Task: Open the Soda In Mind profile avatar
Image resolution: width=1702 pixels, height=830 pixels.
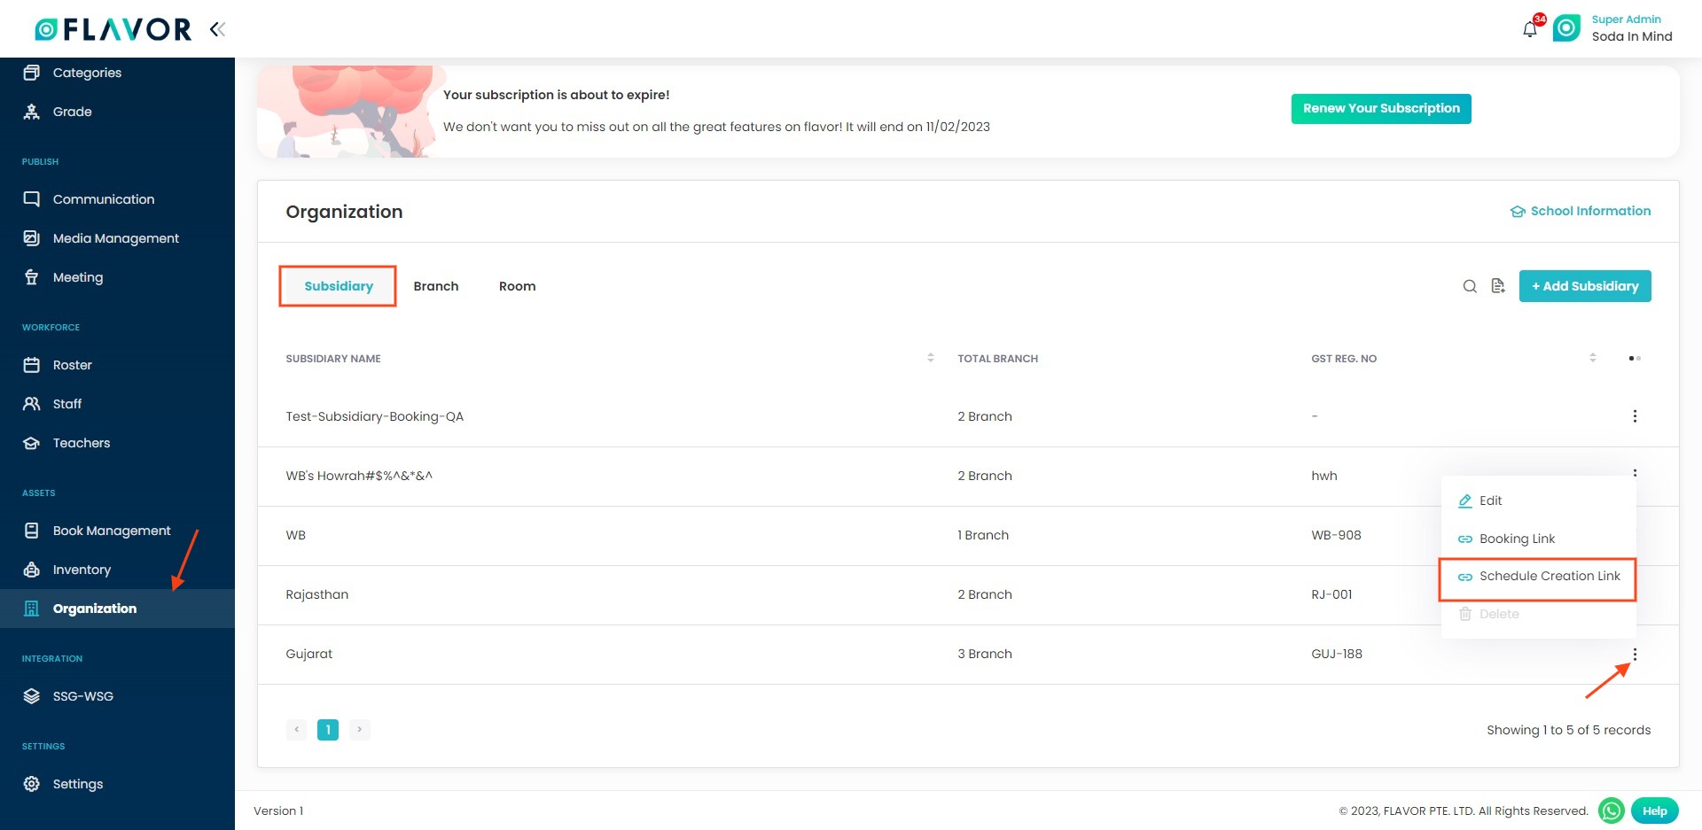Action: tap(1566, 28)
